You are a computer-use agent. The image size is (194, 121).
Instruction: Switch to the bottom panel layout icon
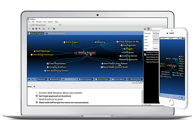(x=145, y=29)
